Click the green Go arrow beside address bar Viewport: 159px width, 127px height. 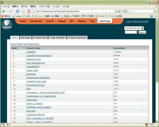click(120, 11)
